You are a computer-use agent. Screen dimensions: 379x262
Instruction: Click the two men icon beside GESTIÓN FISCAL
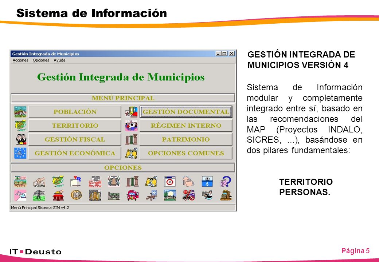pos(21,139)
